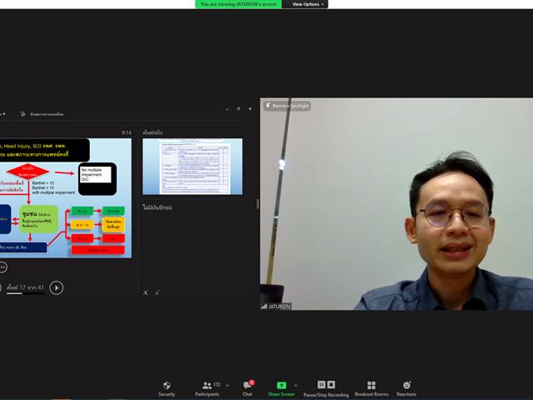The image size is (533, 400).
Task: Click the notes area placeholder text
Action: click(157, 207)
